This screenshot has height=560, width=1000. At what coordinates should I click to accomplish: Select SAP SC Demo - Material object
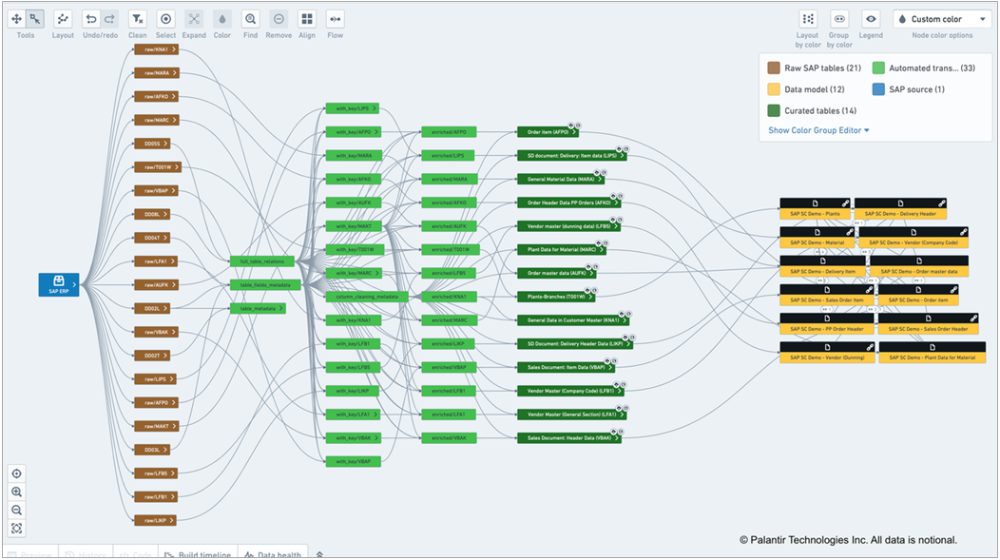point(817,238)
